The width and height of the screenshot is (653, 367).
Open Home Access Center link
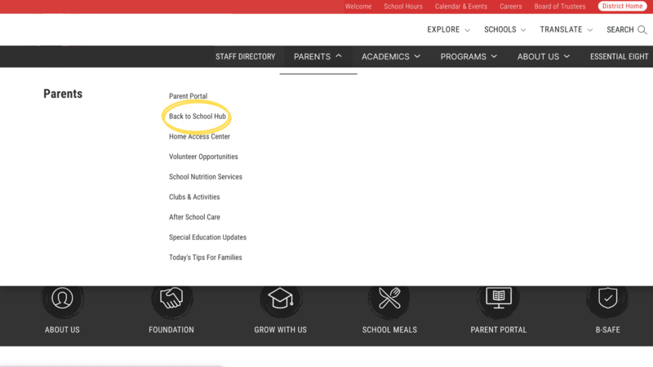199,137
